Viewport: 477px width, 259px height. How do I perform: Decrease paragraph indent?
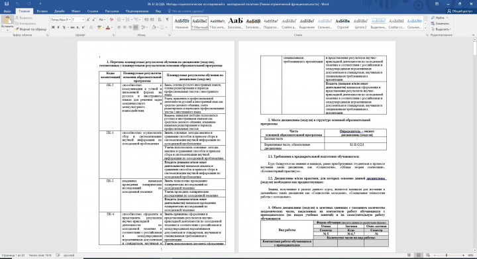pos(146,20)
